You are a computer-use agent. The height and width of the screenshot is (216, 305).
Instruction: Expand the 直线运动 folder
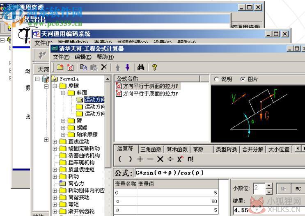[x=55, y=141]
